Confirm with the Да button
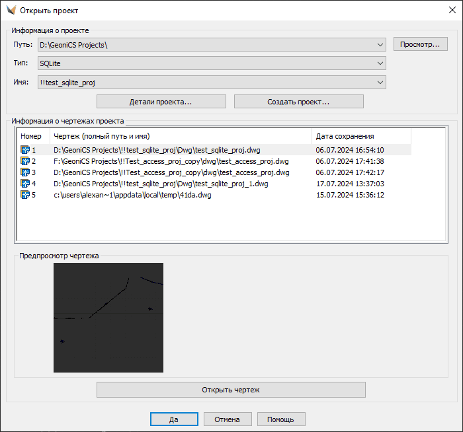Screen dimensions: 463x432 (174, 419)
